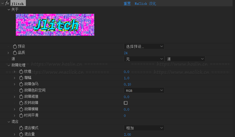
Task: Collapse the 故障处理 section
Action: pos(9,65)
